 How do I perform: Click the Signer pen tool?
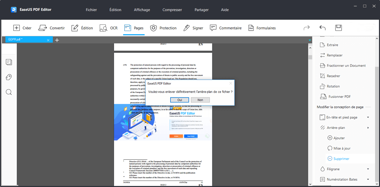[193, 28]
